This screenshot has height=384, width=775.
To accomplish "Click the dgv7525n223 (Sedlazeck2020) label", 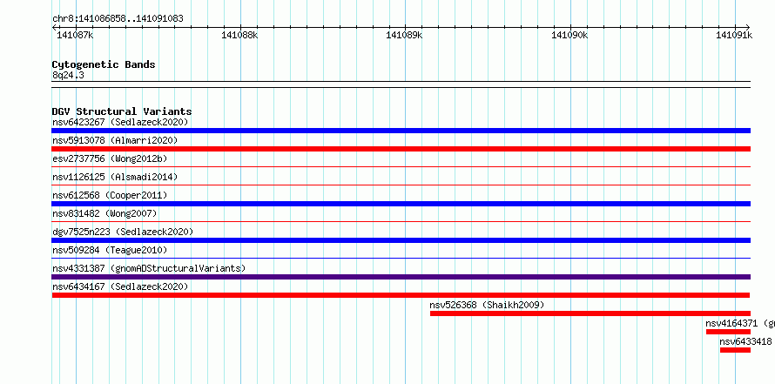I will click(123, 232).
